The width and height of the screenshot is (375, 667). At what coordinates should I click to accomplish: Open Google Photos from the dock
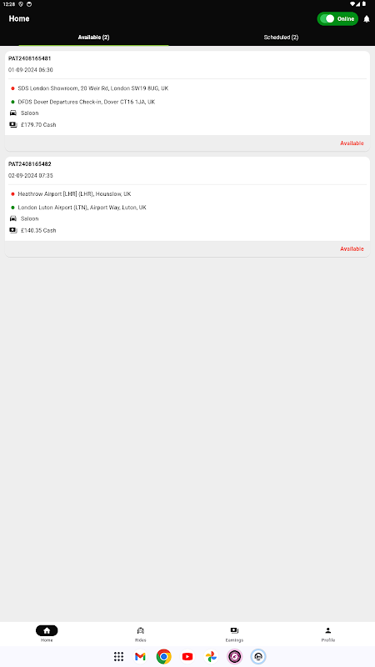click(211, 656)
